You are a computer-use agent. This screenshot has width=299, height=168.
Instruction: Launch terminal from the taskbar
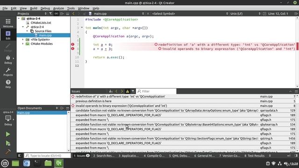[37, 163]
